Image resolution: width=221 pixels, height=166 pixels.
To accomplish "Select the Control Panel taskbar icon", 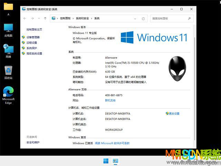I will click(x=115, y=161).
